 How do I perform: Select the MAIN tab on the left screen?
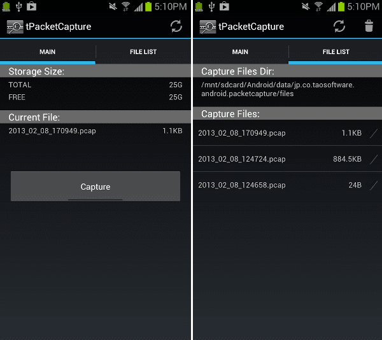click(x=48, y=52)
